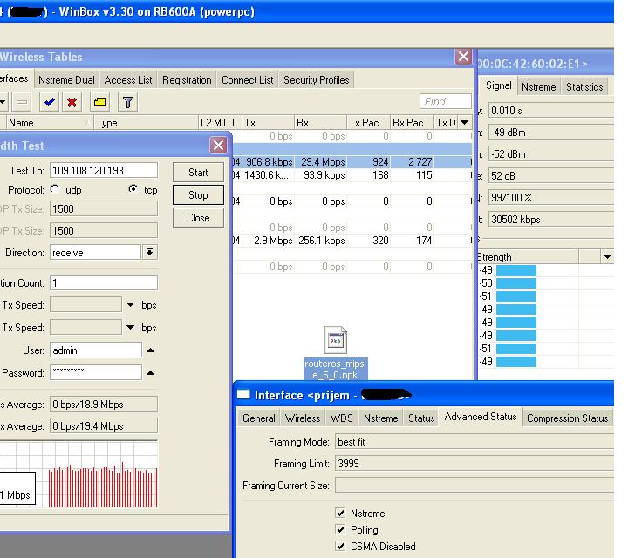The height and width of the screenshot is (558, 628).
Task: Open the Nstreme tab in the client window
Action: [x=539, y=87]
